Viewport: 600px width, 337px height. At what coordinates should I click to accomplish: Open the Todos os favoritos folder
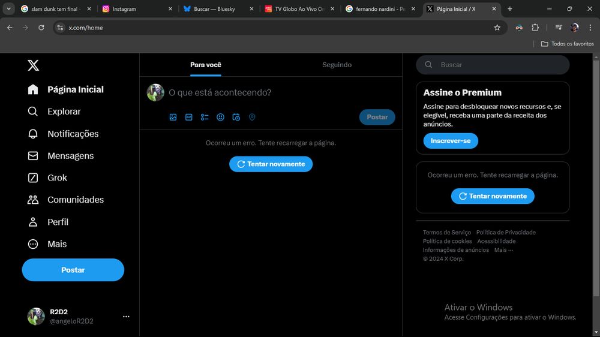point(567,44)
